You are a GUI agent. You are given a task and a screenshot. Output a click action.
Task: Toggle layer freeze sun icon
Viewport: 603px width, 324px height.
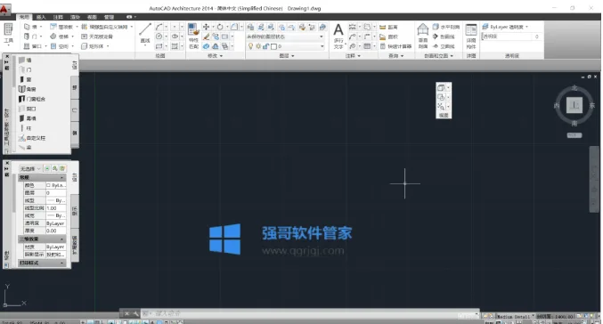point(258,46)
